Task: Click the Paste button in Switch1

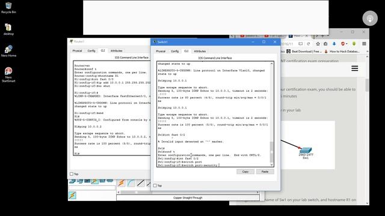Action: pos(265,172)
